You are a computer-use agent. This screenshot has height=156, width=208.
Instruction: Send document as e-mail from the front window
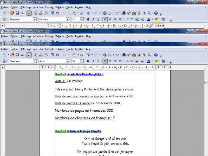22,55
